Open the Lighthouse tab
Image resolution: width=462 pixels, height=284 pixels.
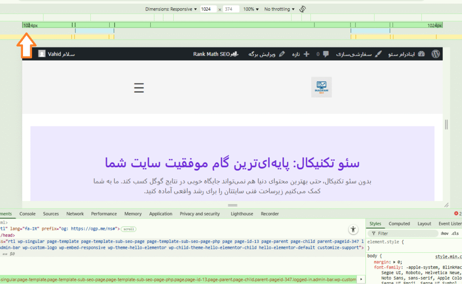(x=242, y=214)
